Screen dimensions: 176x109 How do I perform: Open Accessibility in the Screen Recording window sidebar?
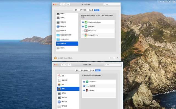[67, 26]
